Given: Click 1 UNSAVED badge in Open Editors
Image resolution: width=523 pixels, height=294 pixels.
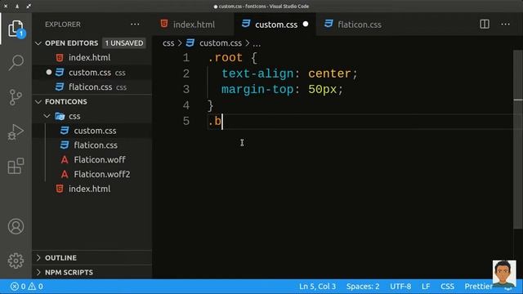Looking at the screenshot, I should pyautogui.click(x=124, y=43).
